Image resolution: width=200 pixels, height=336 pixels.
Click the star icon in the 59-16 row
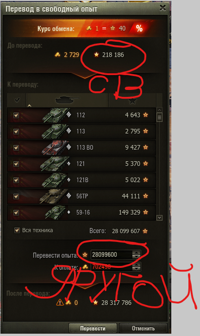(146, 212)
